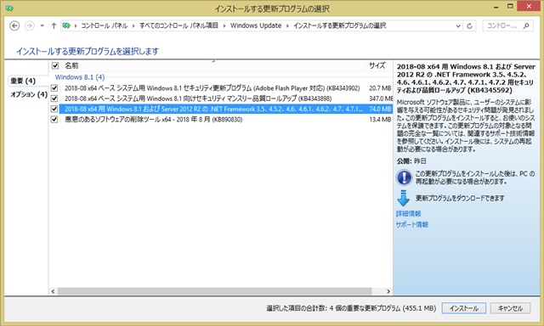The width and height of the screenshot is (544, 326).
Task: Click the selected items total 455.1 MB text
Action: pyautogui.click(x=351, y=308)
